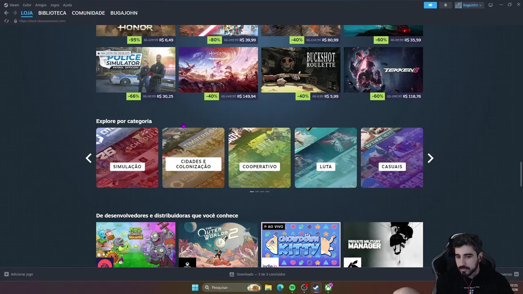Click the page vertical scrollbar thumb
This screenshot has width=523, height=294.
tap(521, 174)
